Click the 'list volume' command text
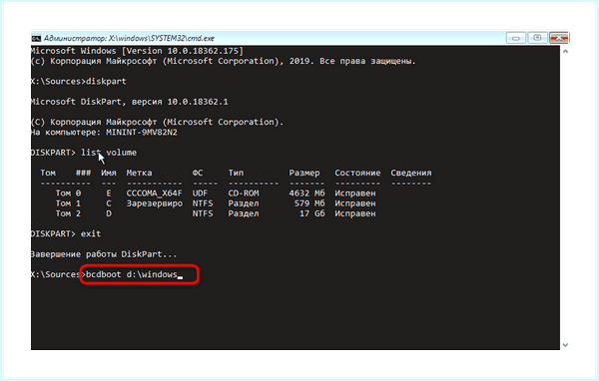The height and width of the screenshot is (381, 599). click(109, 153)
